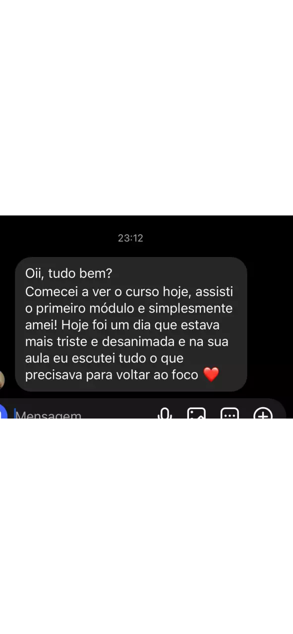
Task: Tap the red heart emoji in message
Action: (211, 375)
